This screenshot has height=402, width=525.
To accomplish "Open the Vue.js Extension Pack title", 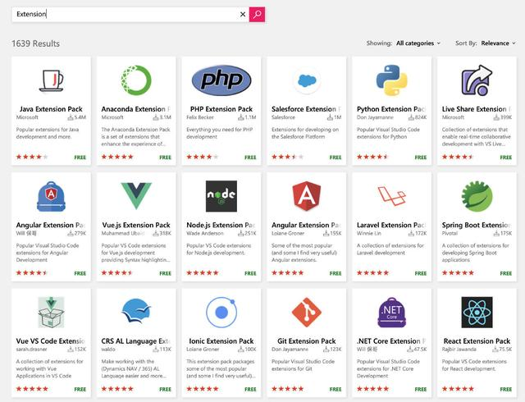I will coord(136,225).
